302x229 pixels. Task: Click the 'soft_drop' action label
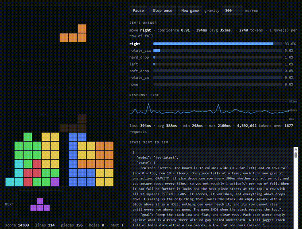139,71
